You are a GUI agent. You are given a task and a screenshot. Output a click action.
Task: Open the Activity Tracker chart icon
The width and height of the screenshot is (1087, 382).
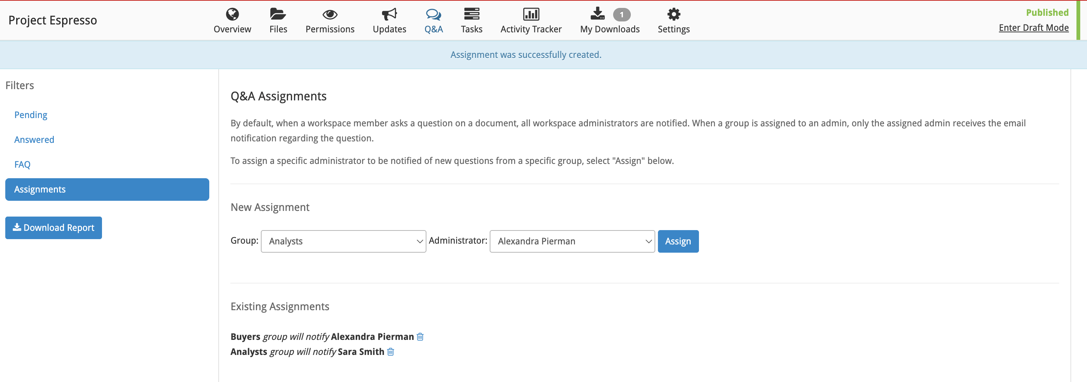coord(531,14)
